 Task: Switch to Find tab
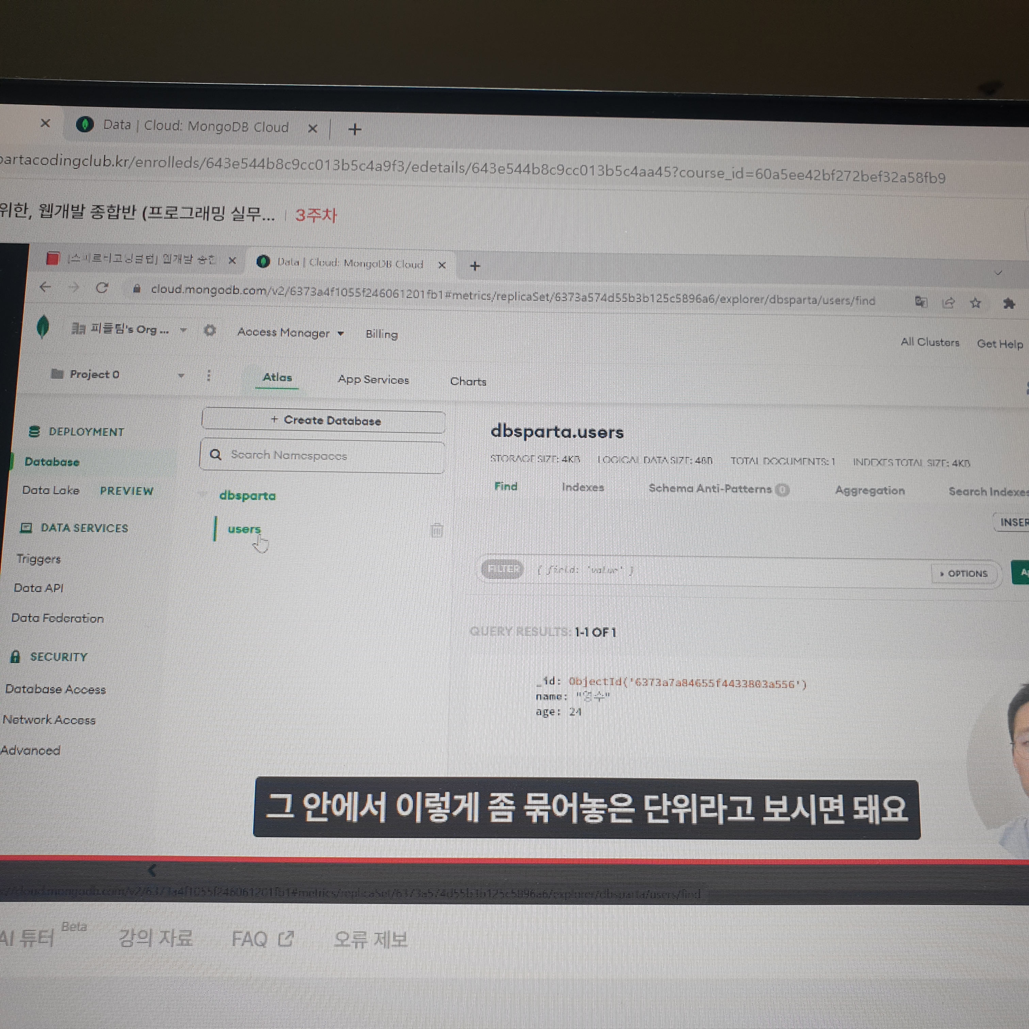[505, 486]
